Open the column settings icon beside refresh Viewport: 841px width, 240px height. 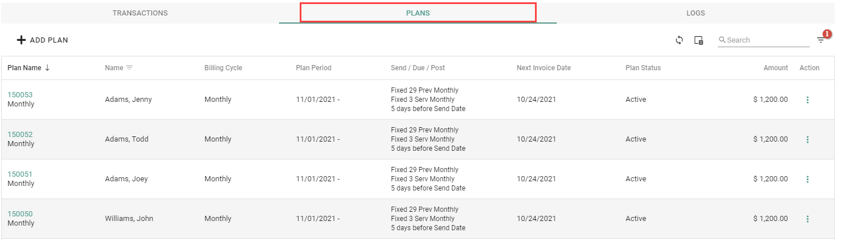click(699, 40)
